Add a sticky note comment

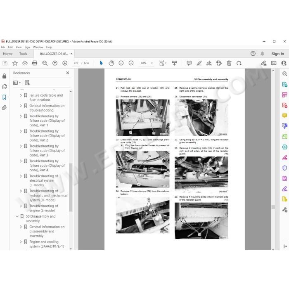tap(189, 63)
